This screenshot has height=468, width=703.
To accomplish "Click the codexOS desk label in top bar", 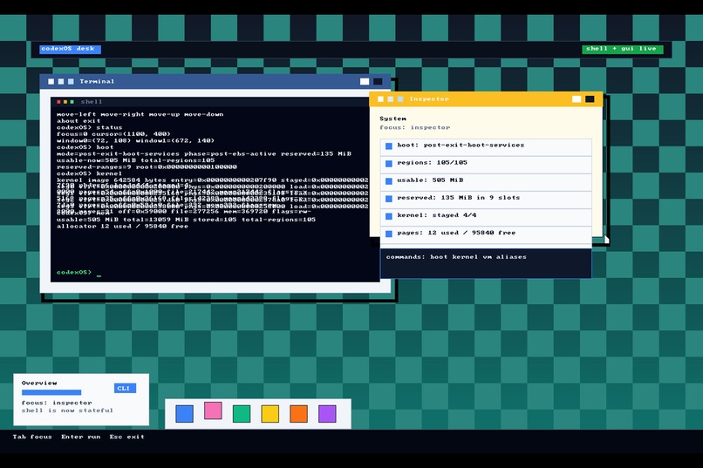I will tap(70, 49).
